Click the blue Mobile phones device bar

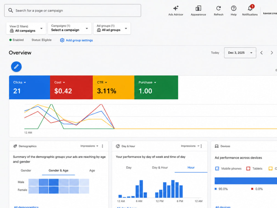(246, 181)
